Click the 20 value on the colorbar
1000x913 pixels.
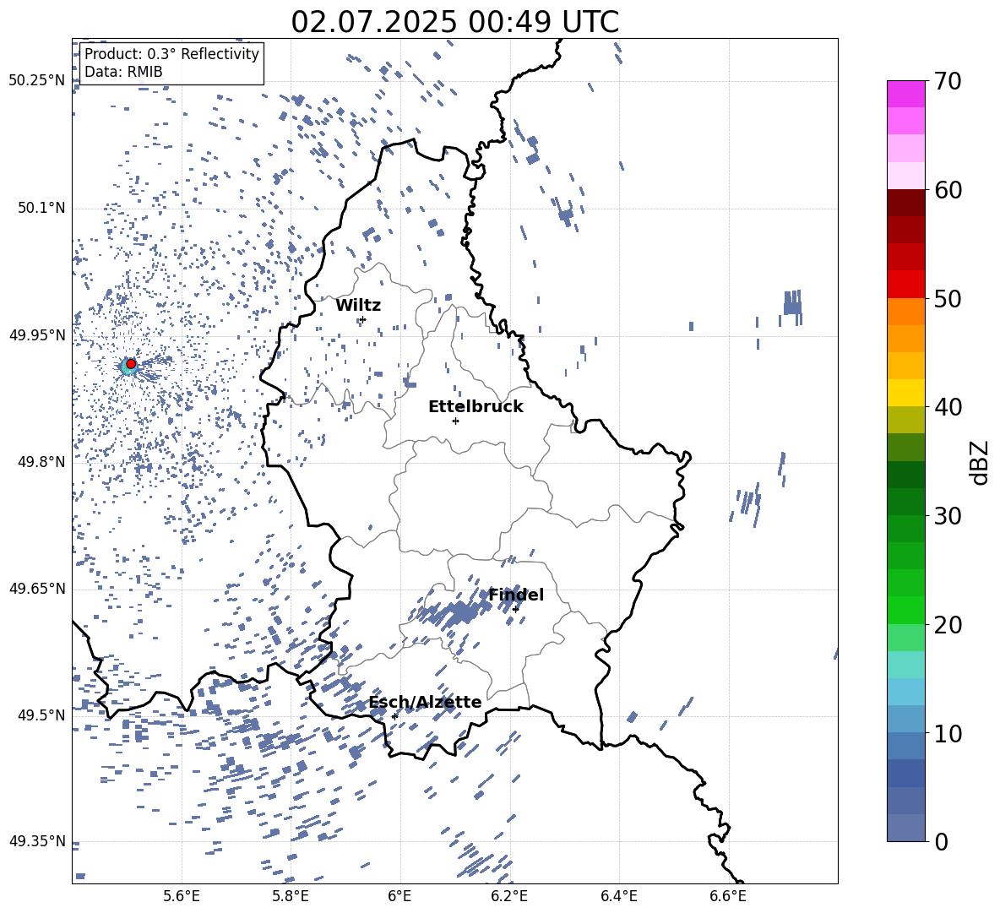948,624
